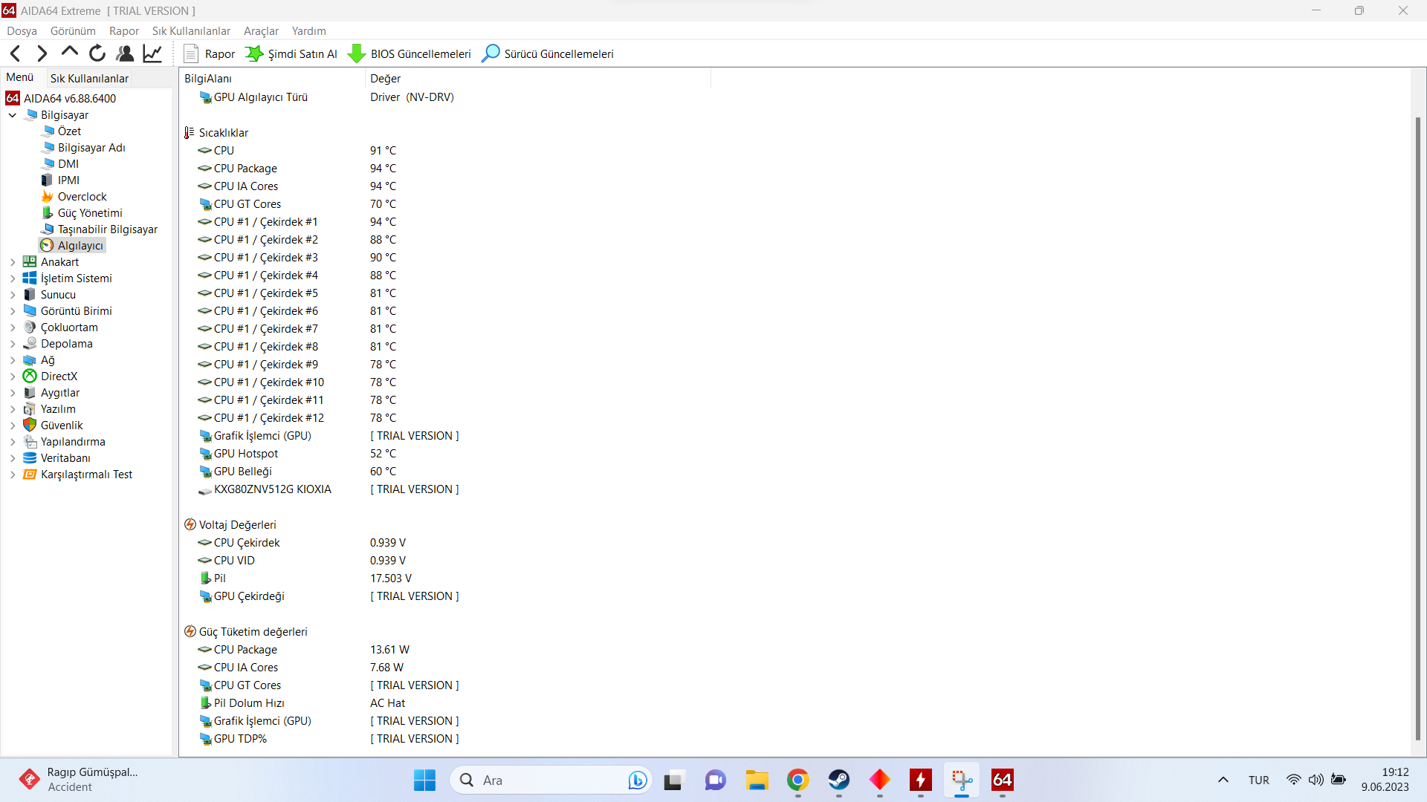Viewport: 1427px width, 802px height.
Task: Open Sürücü Güncellemeleri search icon
Action: pyautogui.click(x=491, y=53)
